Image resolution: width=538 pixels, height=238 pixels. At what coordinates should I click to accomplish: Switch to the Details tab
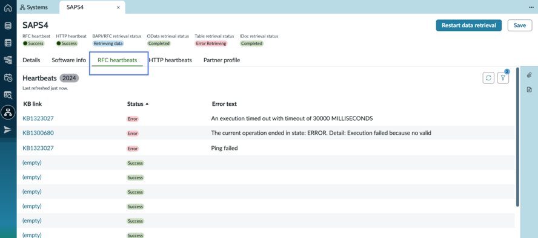(32, 60)
